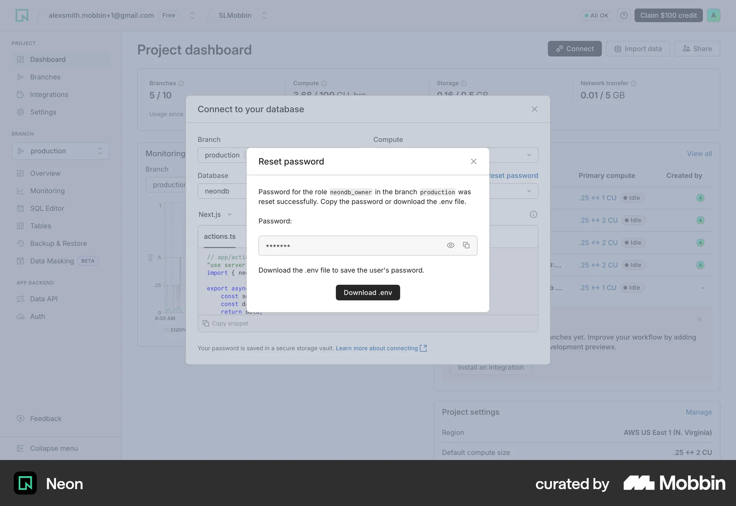
Task: Click the info icon beside Network transfer
Action: 634,83
